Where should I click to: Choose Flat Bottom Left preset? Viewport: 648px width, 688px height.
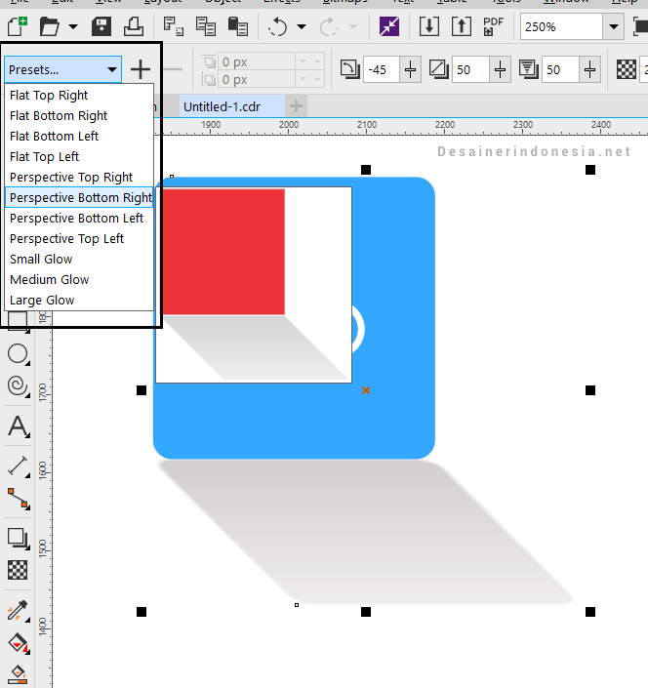click(79, 136)
